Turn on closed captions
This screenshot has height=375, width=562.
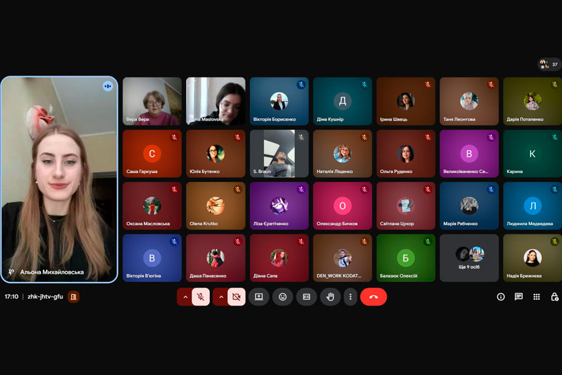point(307,297)
